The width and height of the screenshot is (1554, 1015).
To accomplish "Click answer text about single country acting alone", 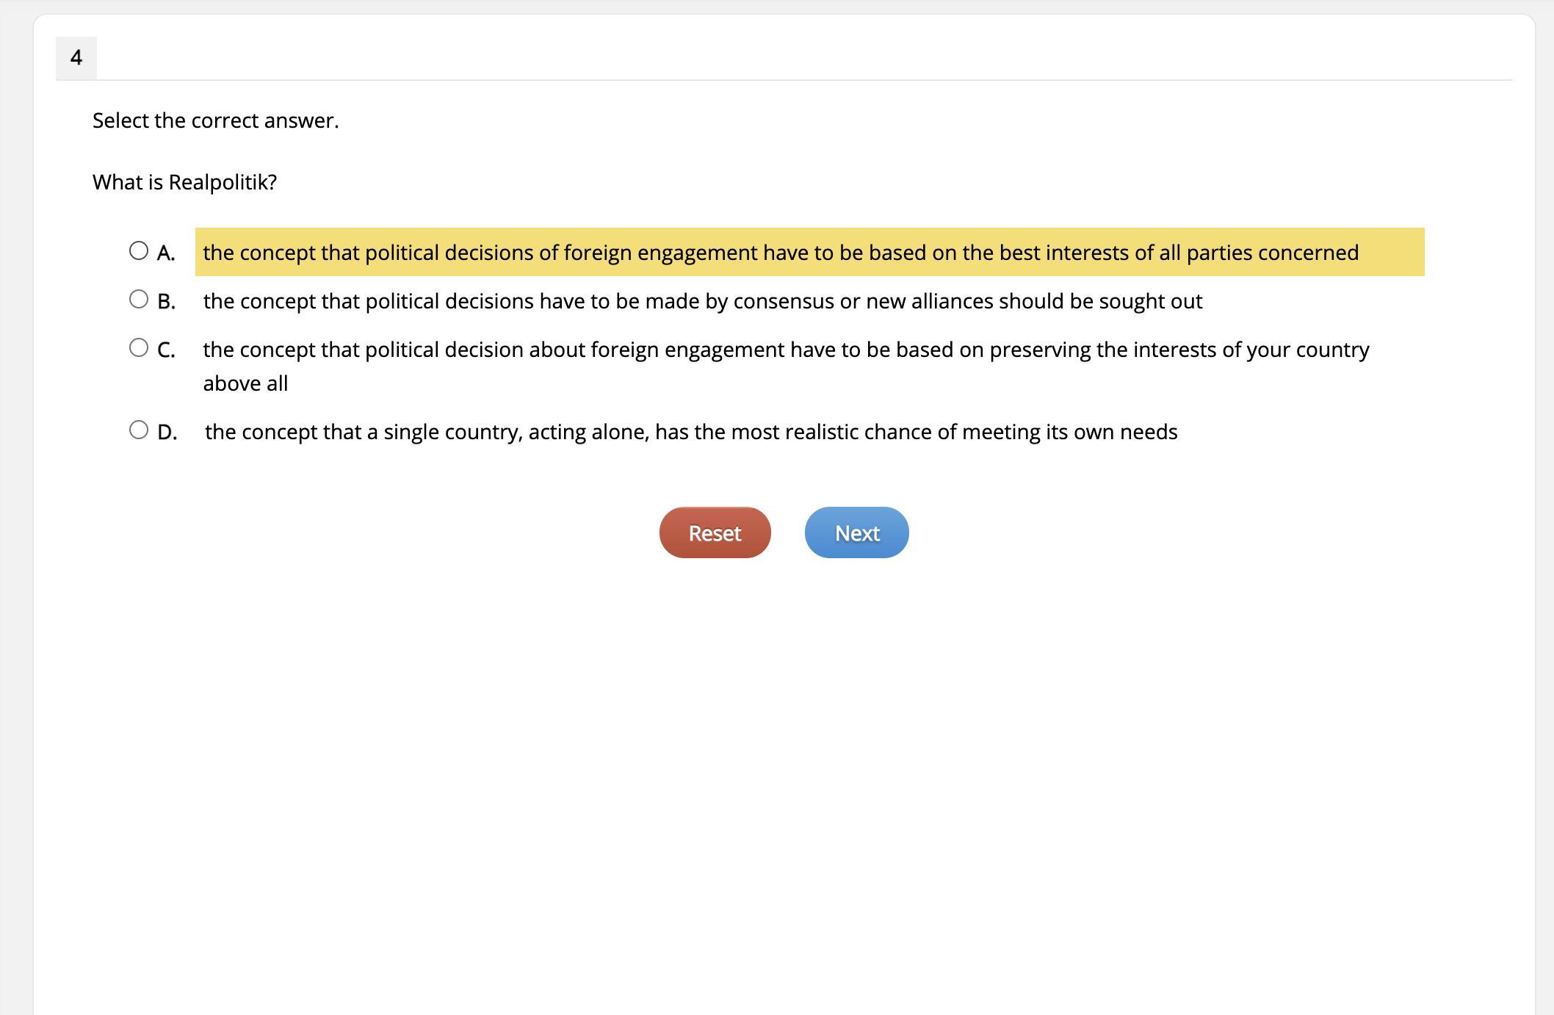I will (690, 432).
